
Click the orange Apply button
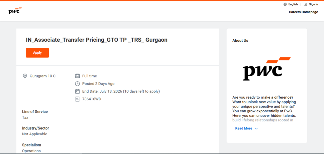coord(37,52)
